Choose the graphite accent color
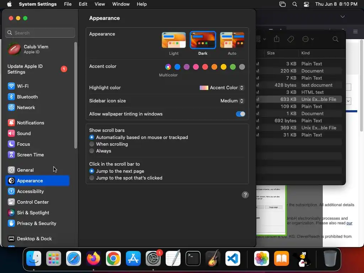 pyautogui.click(x=242, y=67)
